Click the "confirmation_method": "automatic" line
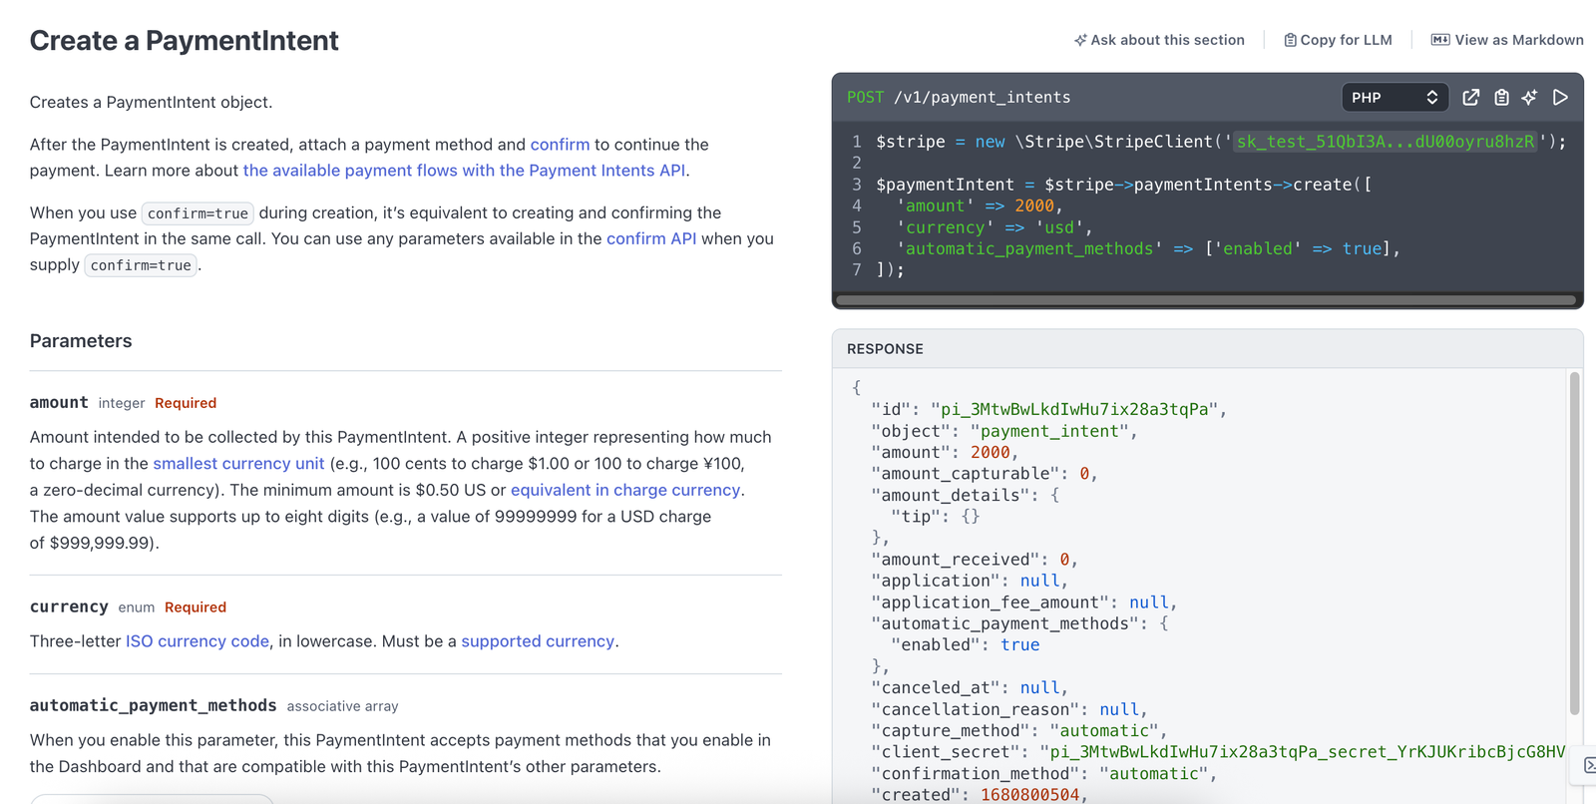 click(1044, 773)
